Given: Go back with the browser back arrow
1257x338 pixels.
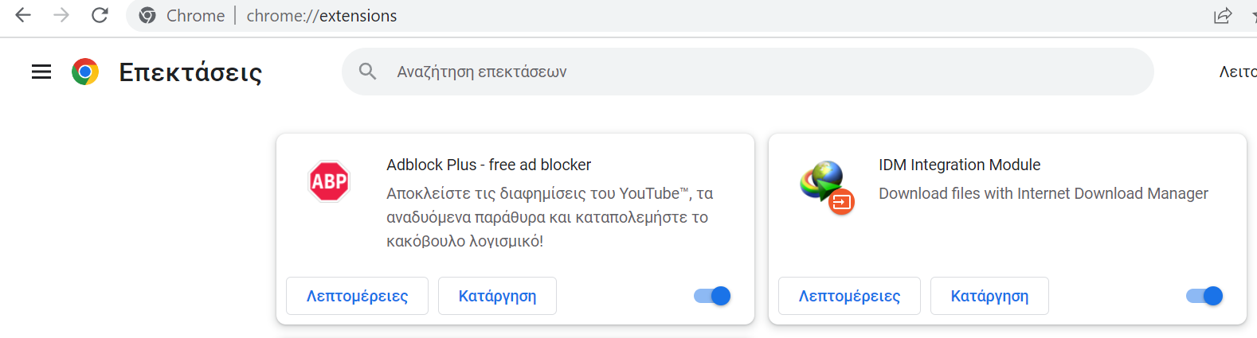Looking at the screenshot, I should [23, 15].
